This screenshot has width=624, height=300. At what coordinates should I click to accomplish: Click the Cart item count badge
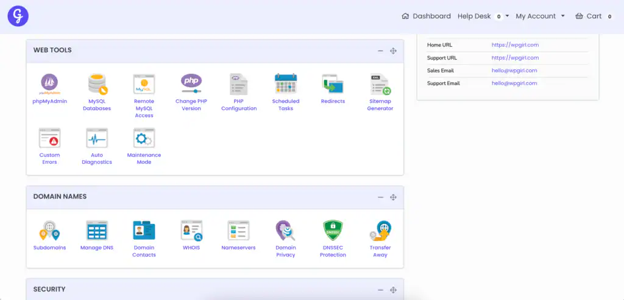pos(609,16)
